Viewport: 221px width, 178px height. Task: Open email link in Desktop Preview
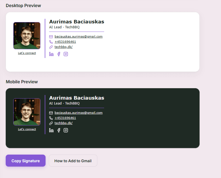pos(79,36)
